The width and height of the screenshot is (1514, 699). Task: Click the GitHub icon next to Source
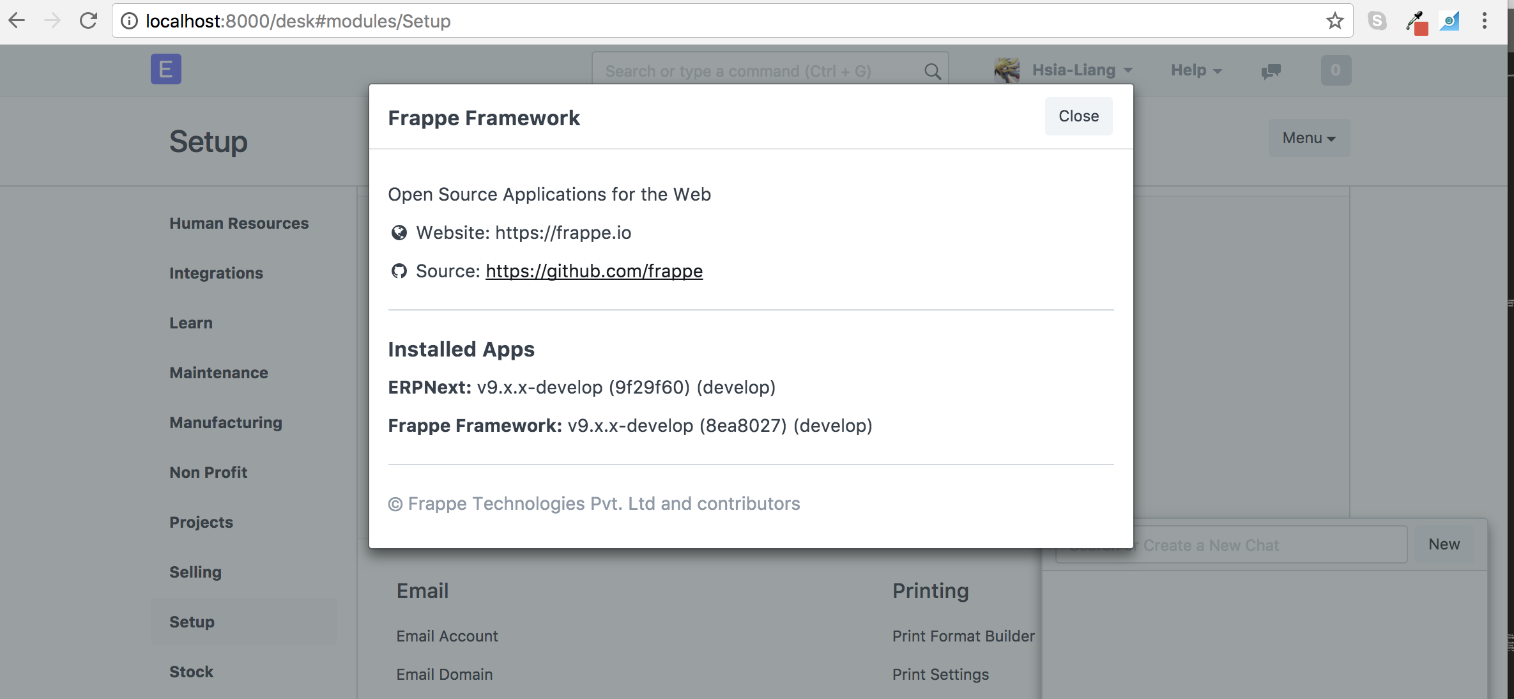(399, 271)
